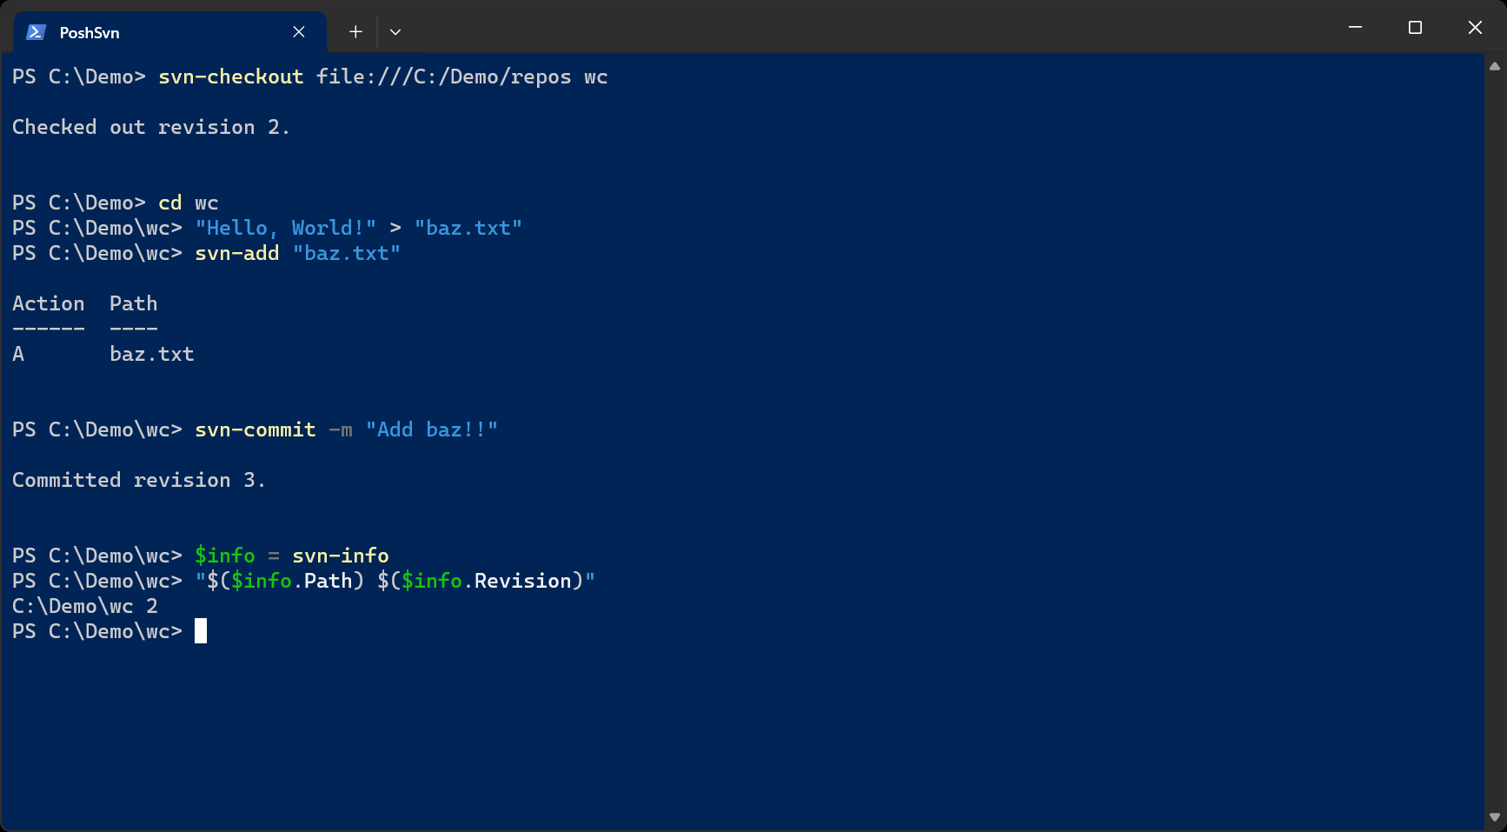Click the "Committed revision 3." output line
Screen dimensions: 1507x832
[x=139, y=480]
